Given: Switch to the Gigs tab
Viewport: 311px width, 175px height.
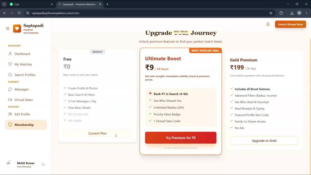Looking at the screenshot, I should [x=31, y=4].
